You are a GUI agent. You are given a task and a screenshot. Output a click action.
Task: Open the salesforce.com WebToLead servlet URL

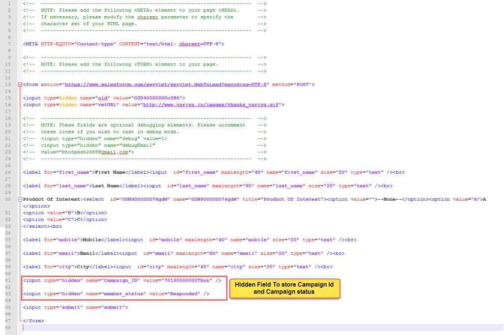[167, 85]
